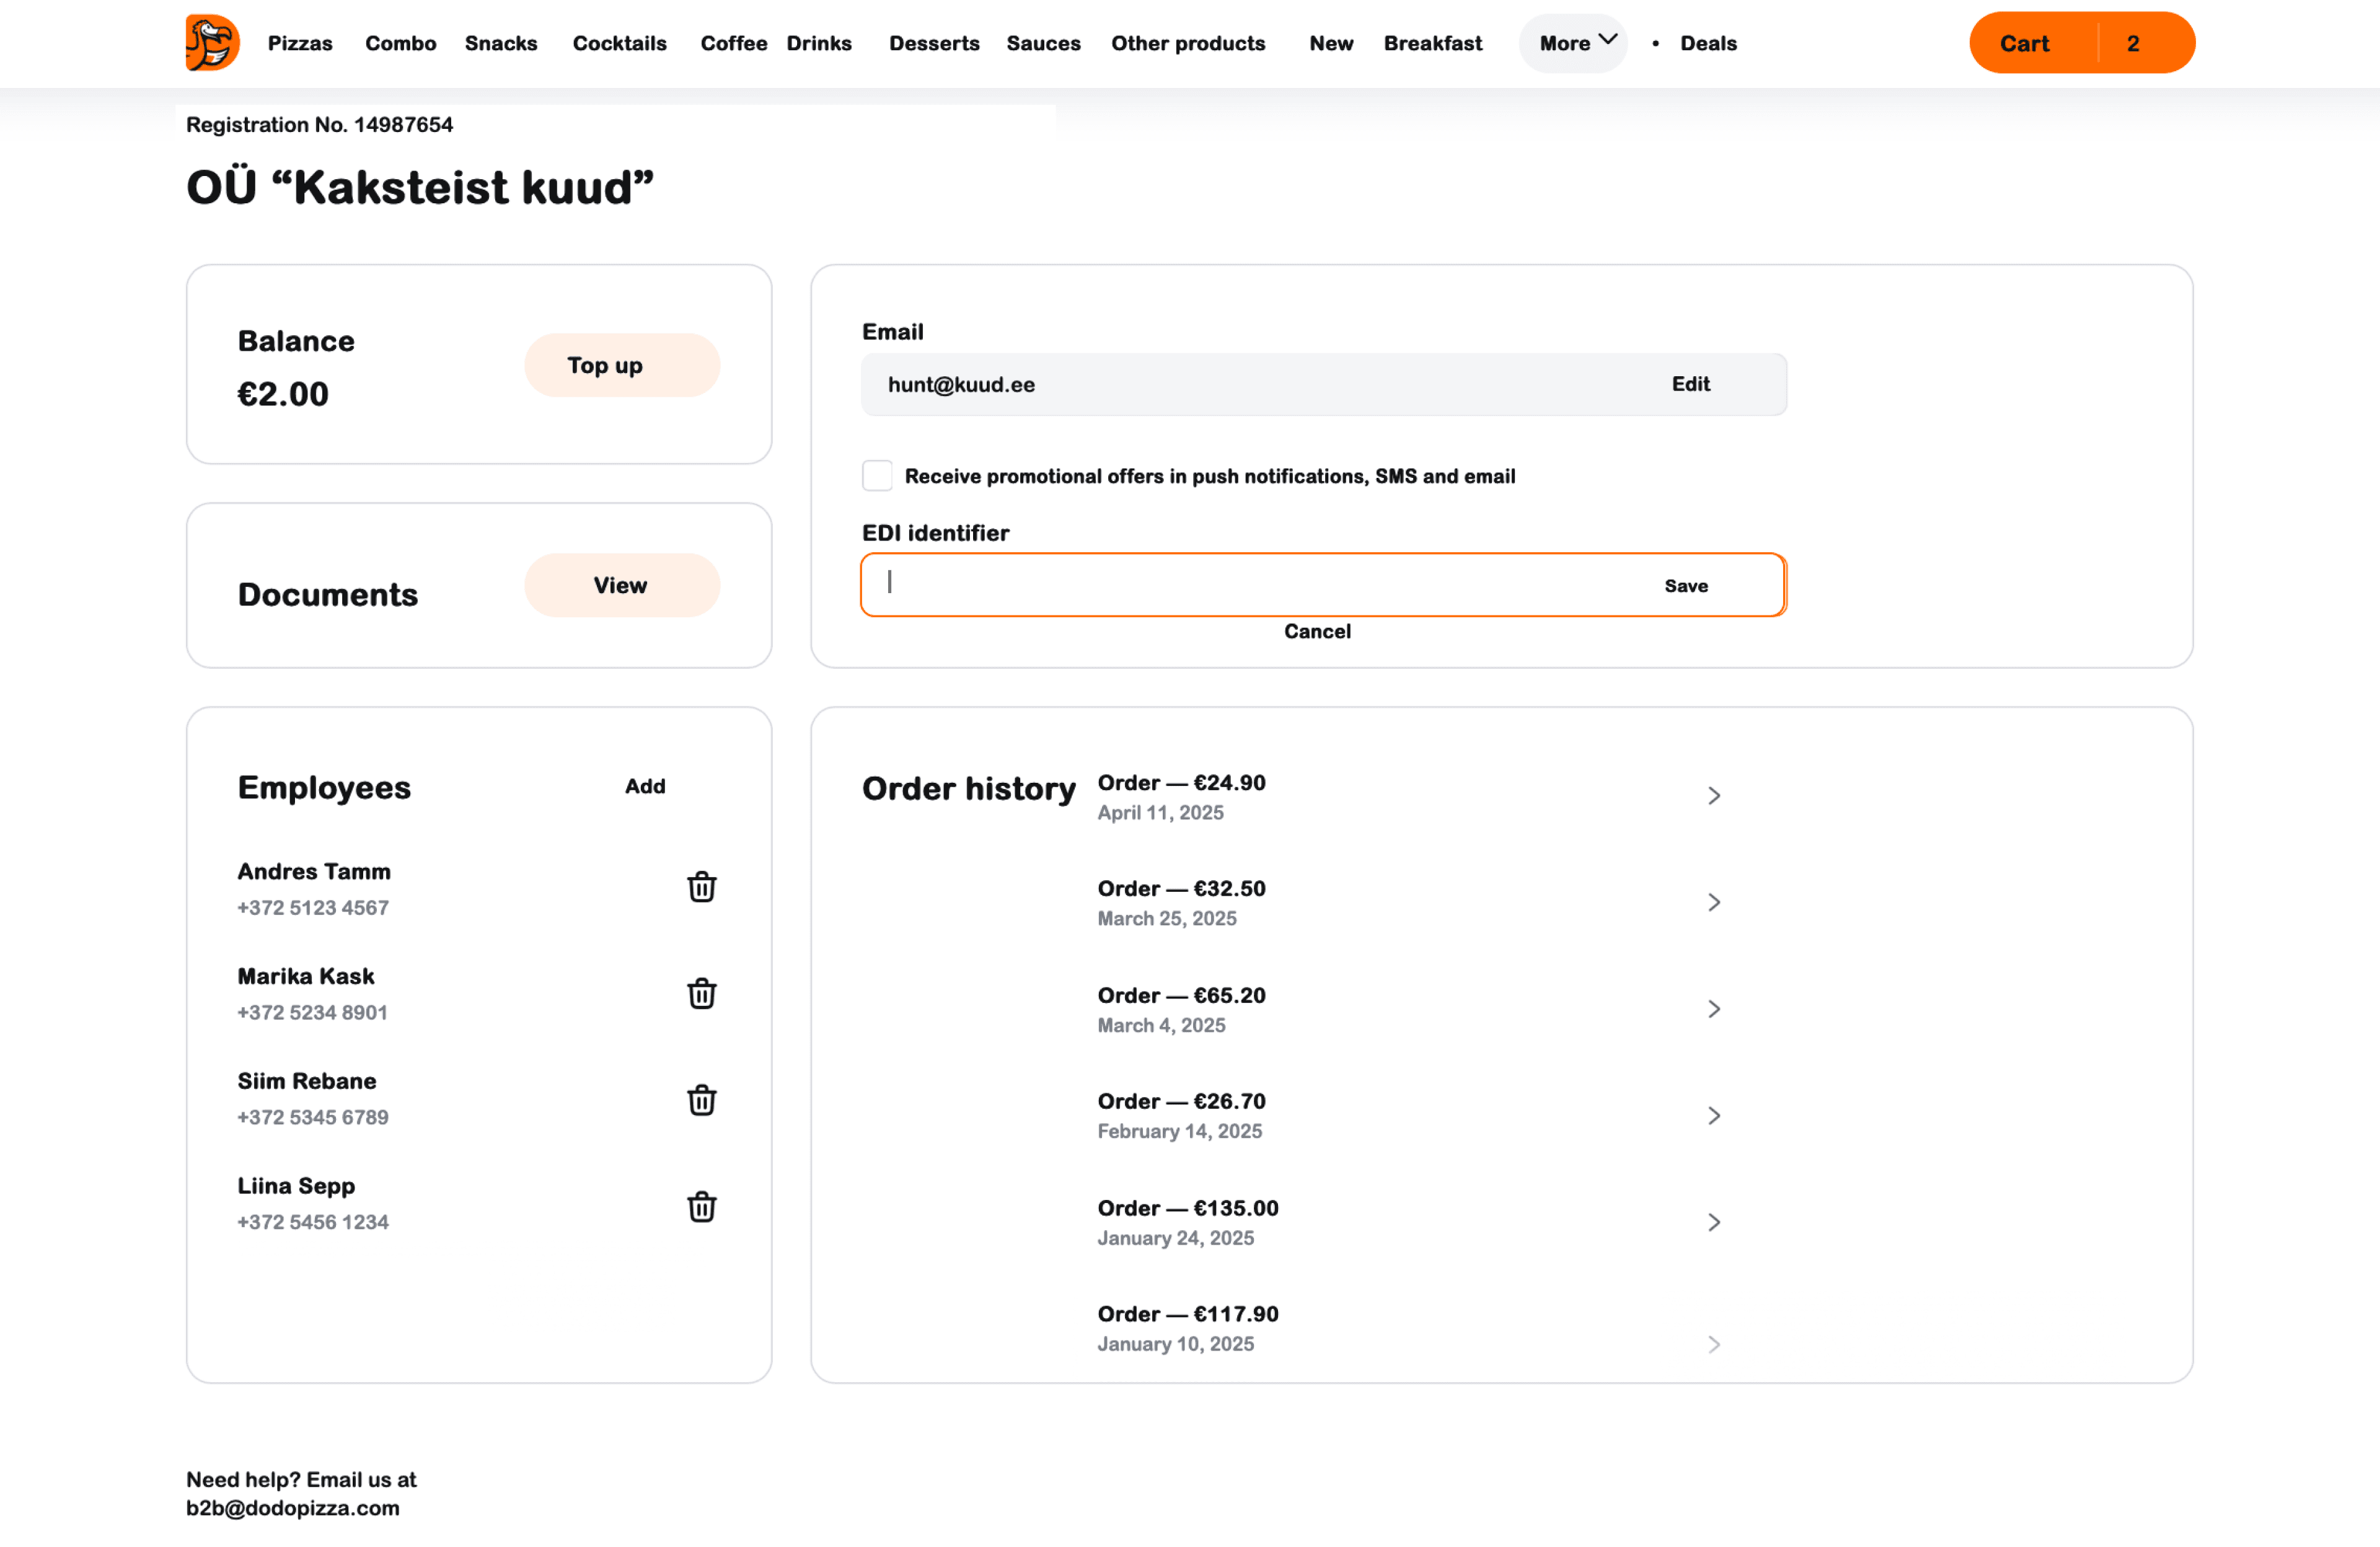Click the Top up balance button
The width and height of the screenshot is (2380, 1547).
click(621, 365)
